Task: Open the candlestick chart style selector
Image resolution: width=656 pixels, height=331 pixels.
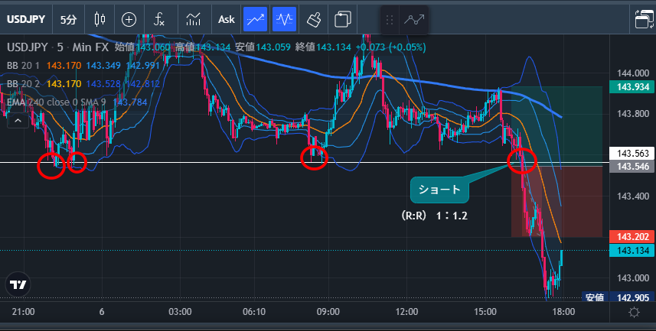Action: 100,19
